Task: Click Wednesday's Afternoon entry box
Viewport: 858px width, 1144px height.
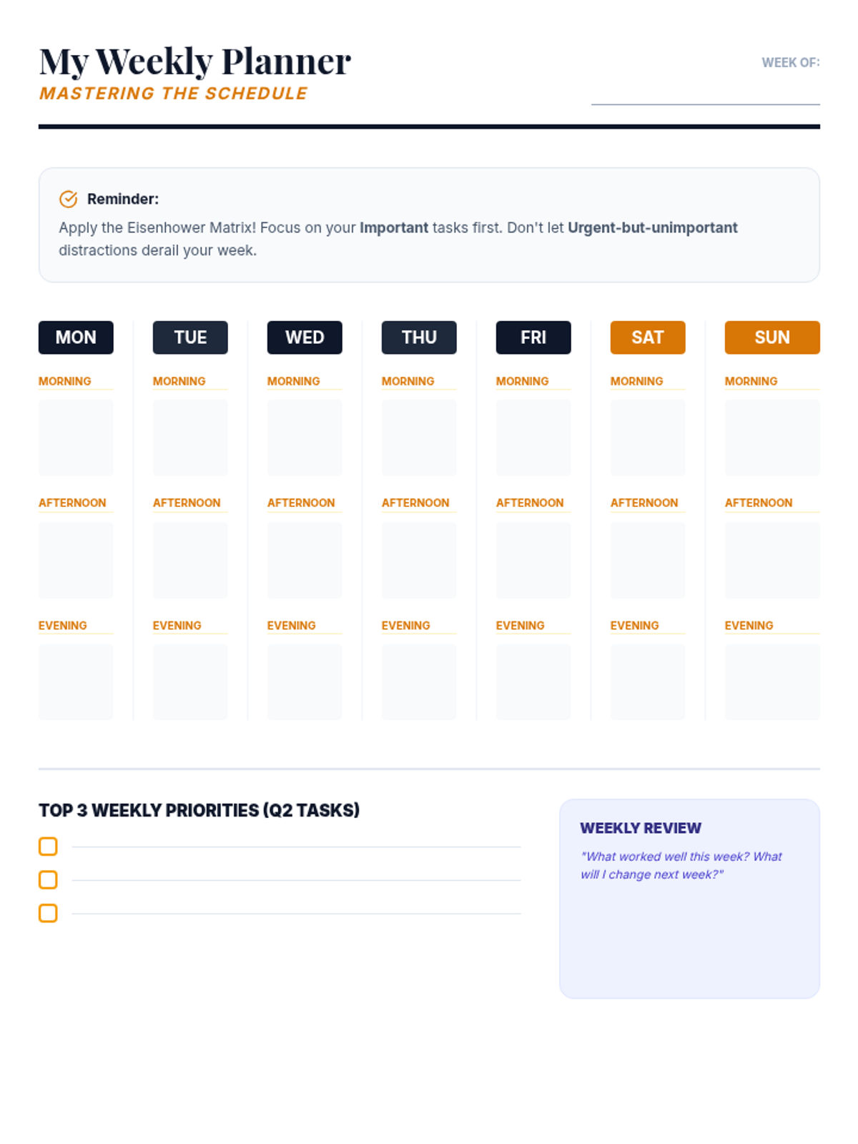Action: pyautogui.click(x=305, y=560)
